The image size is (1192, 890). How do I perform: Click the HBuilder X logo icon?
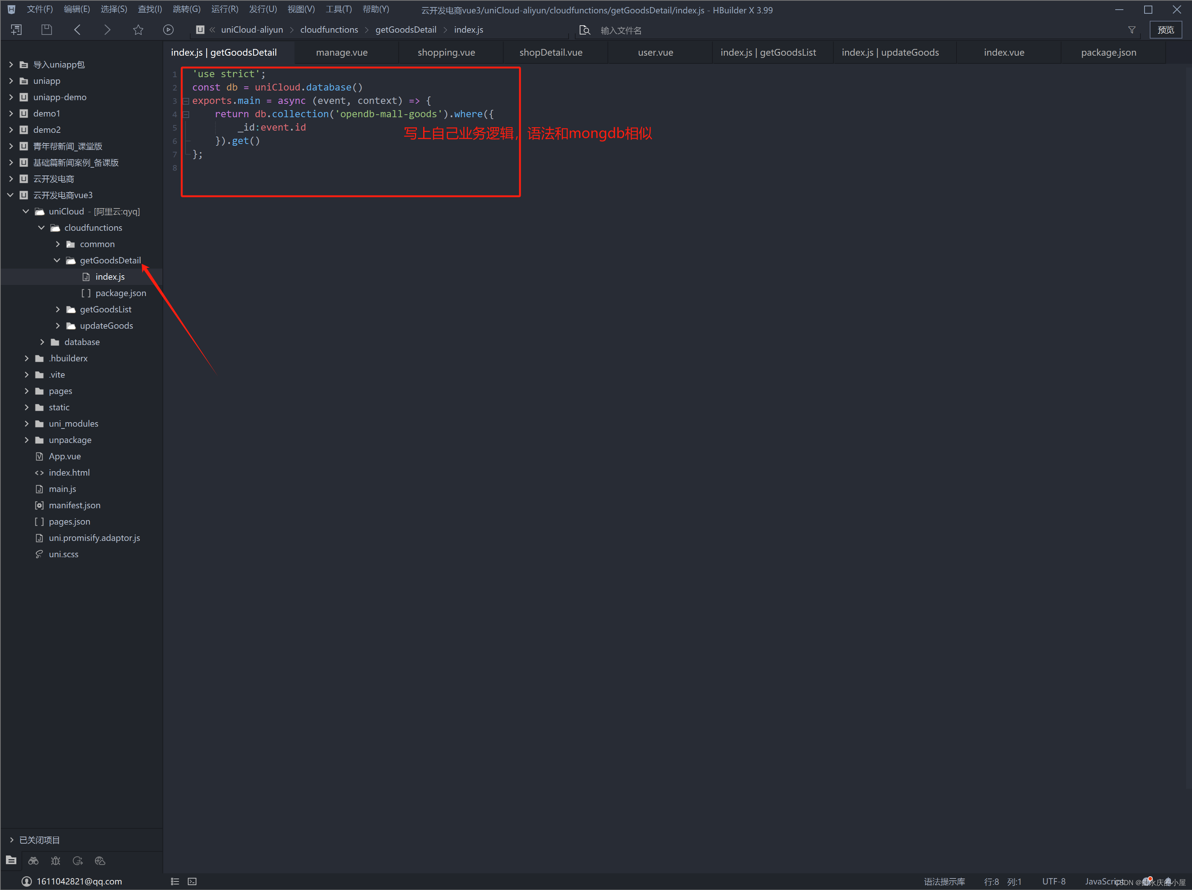pos(11,9)
